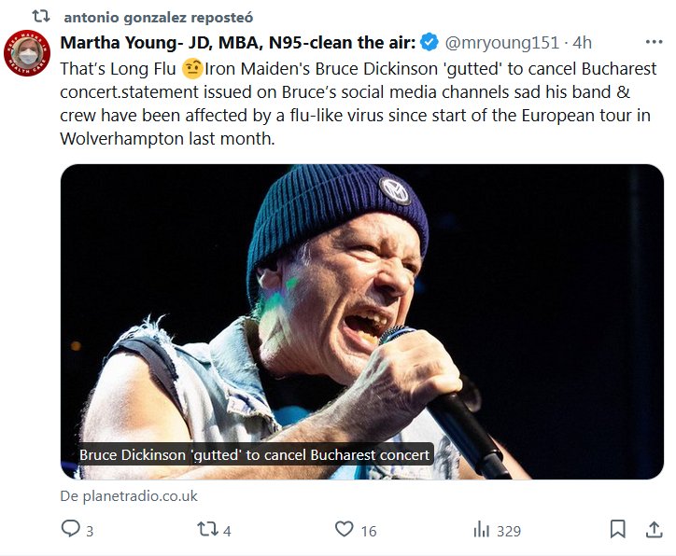Click the repost arrows icon beside antonio gonzalez

pos(42,17)
